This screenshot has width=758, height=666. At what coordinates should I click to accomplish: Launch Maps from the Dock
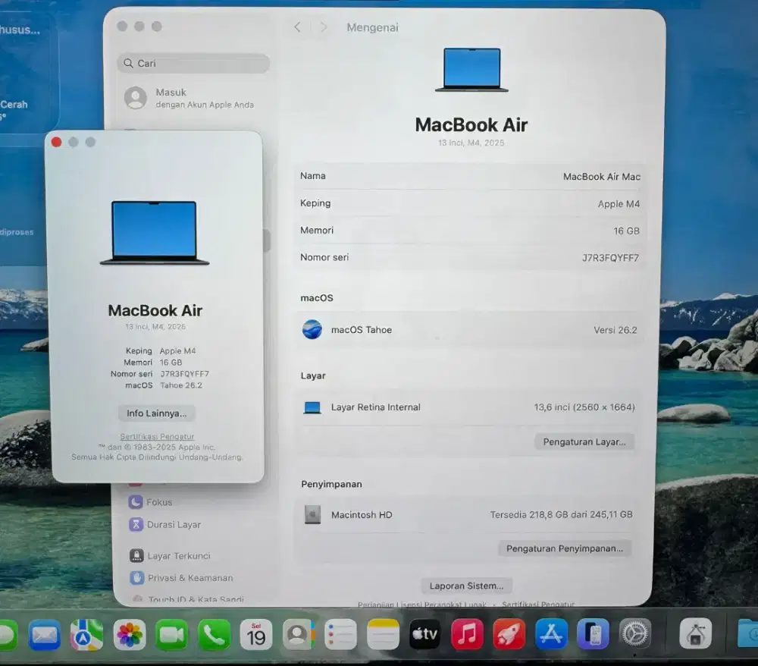pyautogui.click(x=86, y=635)
